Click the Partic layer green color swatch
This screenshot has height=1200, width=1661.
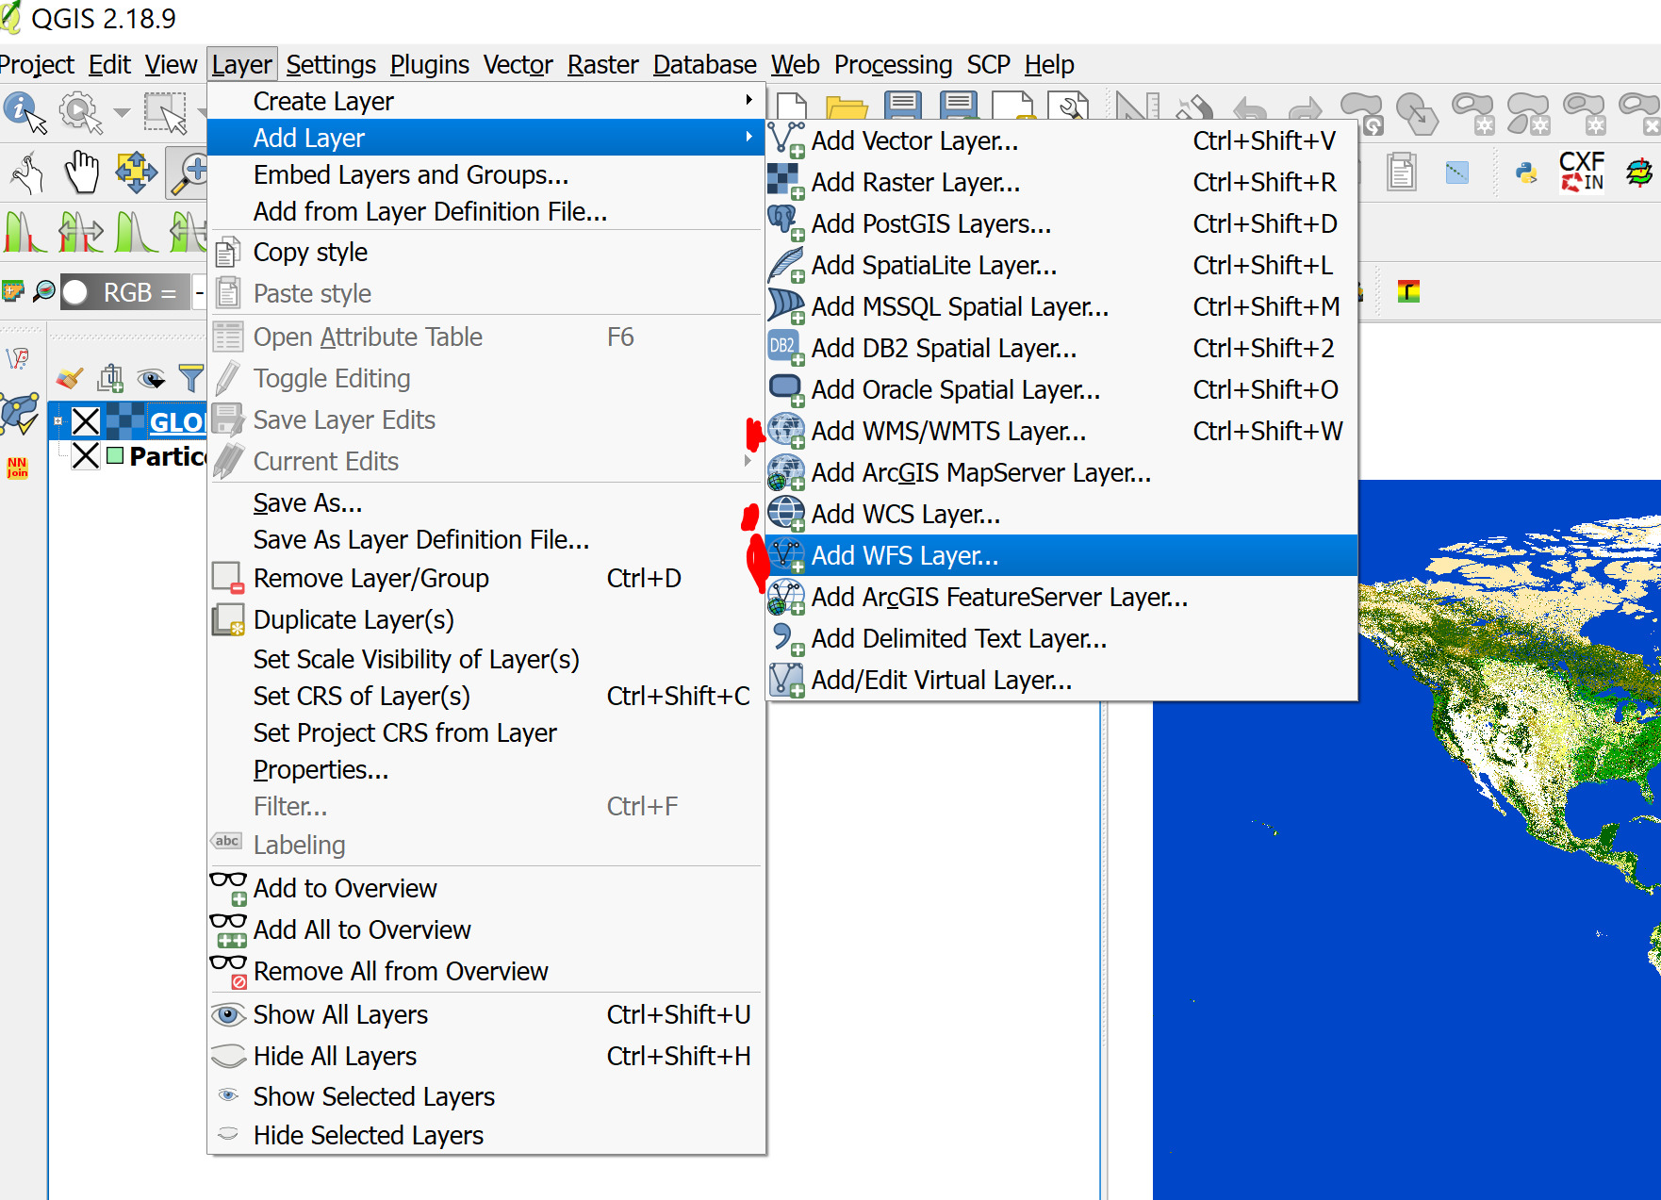click(115, 456)
